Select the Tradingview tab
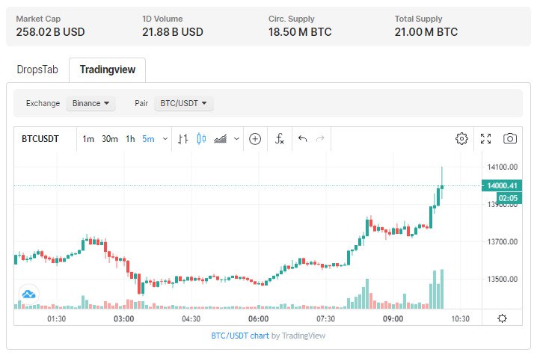 (107, 70)
